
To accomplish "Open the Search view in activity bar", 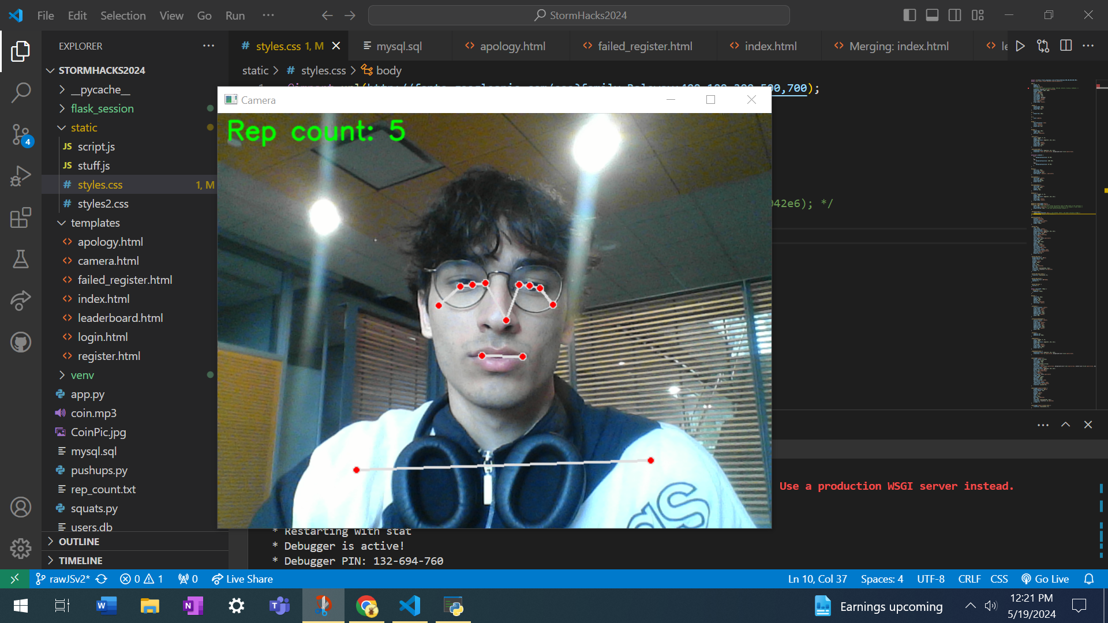I will point(21,92).
